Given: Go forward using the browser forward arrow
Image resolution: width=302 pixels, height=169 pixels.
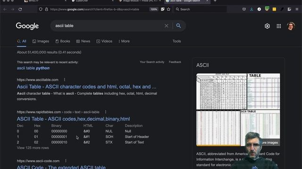Looking at the screenshot, I should tap(13, 9).
